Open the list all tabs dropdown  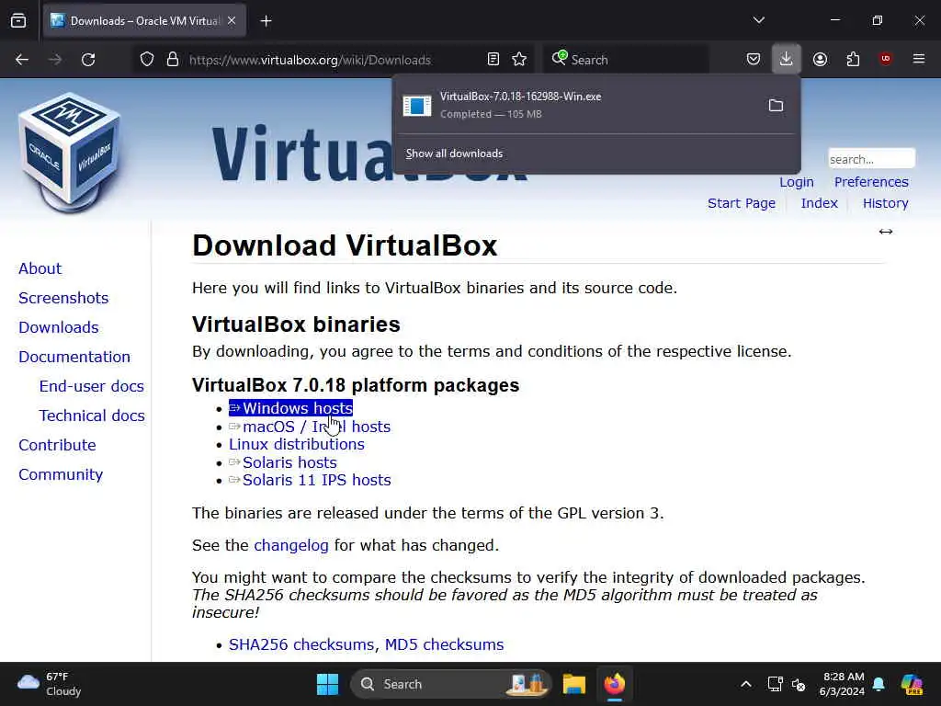758,20
